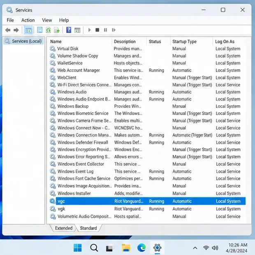
Task: Click the Wi-Fi tray icon
Action: 206,248
